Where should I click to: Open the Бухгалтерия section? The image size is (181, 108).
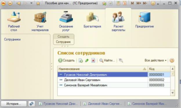[92, 20]
